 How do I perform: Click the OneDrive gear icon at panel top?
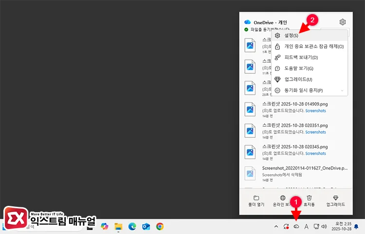(x=343, y=22)
